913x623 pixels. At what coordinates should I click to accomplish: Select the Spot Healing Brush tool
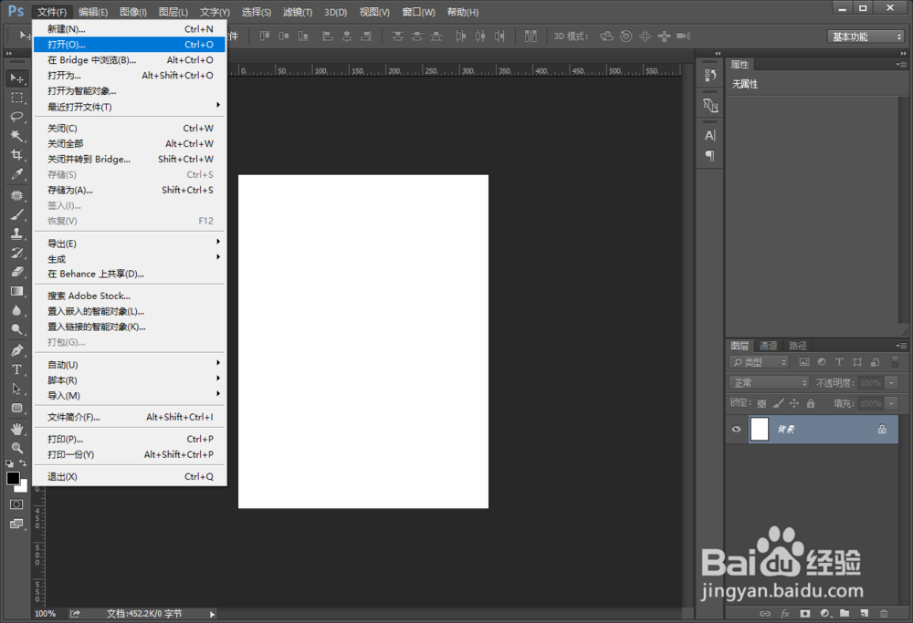(16, 195)
